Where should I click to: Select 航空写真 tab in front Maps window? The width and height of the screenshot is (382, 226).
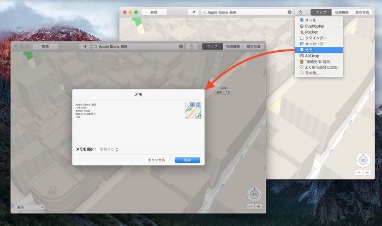click(x=253, y=46)
